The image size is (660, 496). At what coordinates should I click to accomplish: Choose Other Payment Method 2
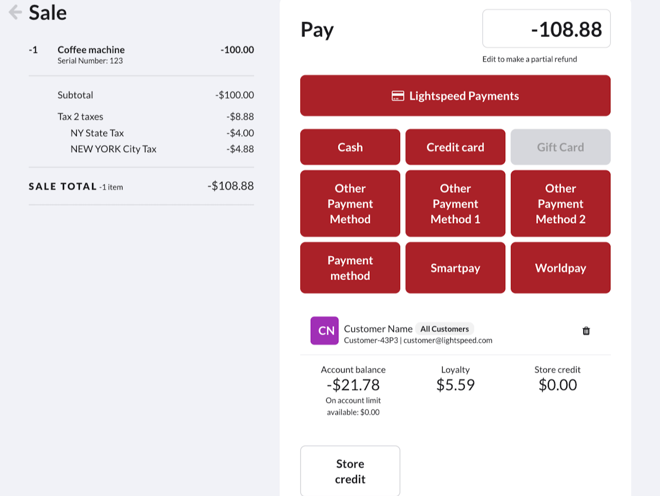(560, 203)
